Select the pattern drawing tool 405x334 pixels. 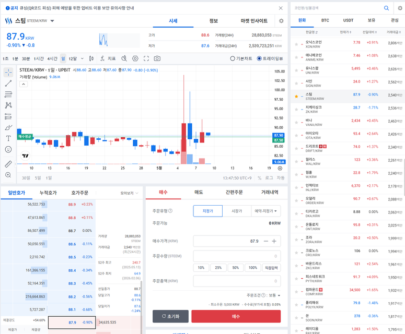point(8,105)
